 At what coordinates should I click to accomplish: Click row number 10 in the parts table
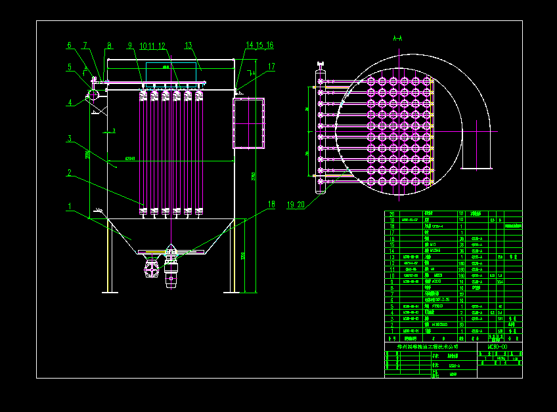point(392,276)
